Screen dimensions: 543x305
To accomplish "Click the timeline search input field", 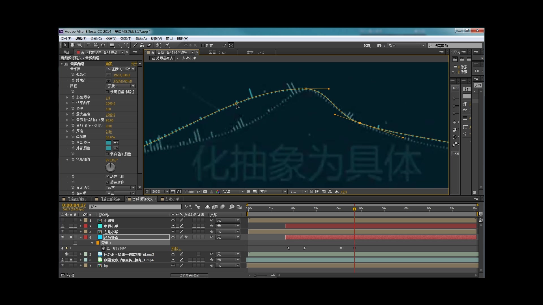I will pyautogui.click(x=136, y=207).
